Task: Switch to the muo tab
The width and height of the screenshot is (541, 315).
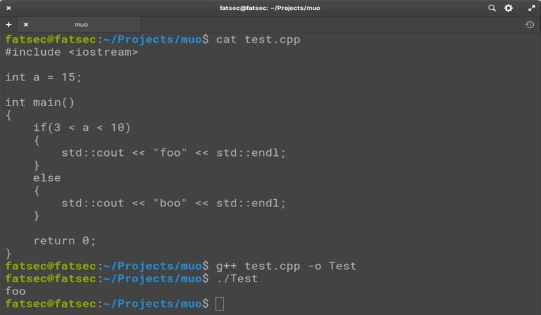Action: (x=81, y=24)
